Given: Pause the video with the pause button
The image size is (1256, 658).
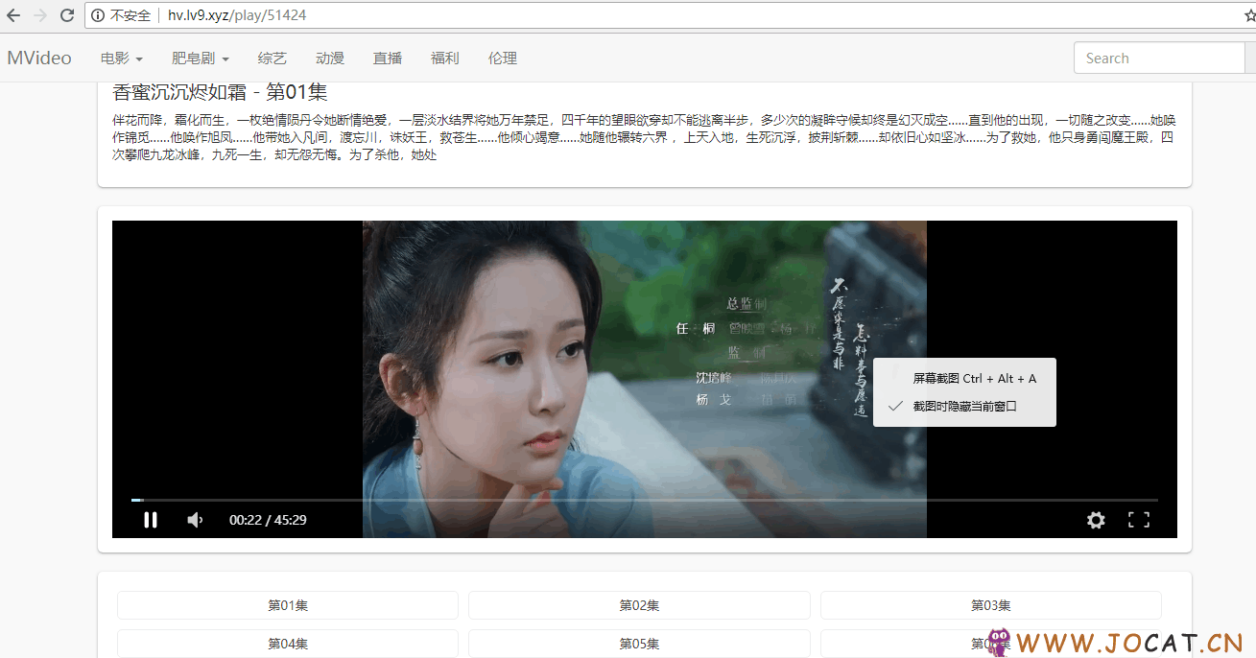Looking at the screenshot, I should pos(151,520).
